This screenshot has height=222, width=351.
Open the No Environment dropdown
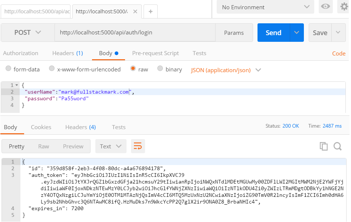point(265,7)
